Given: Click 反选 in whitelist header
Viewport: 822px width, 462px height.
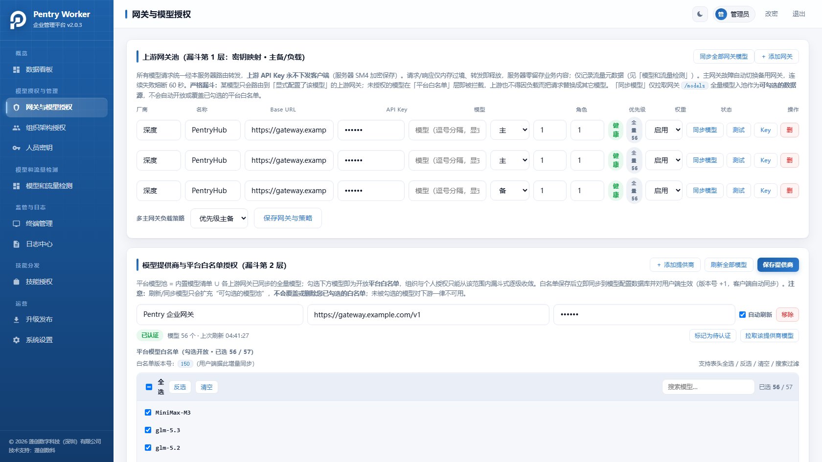Looking at the screenshot, I should (x=180, y=387).
